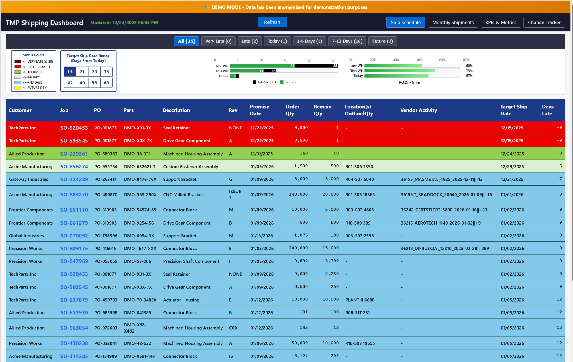
Task: Show only Today (1) shipments
Action: 277,41
